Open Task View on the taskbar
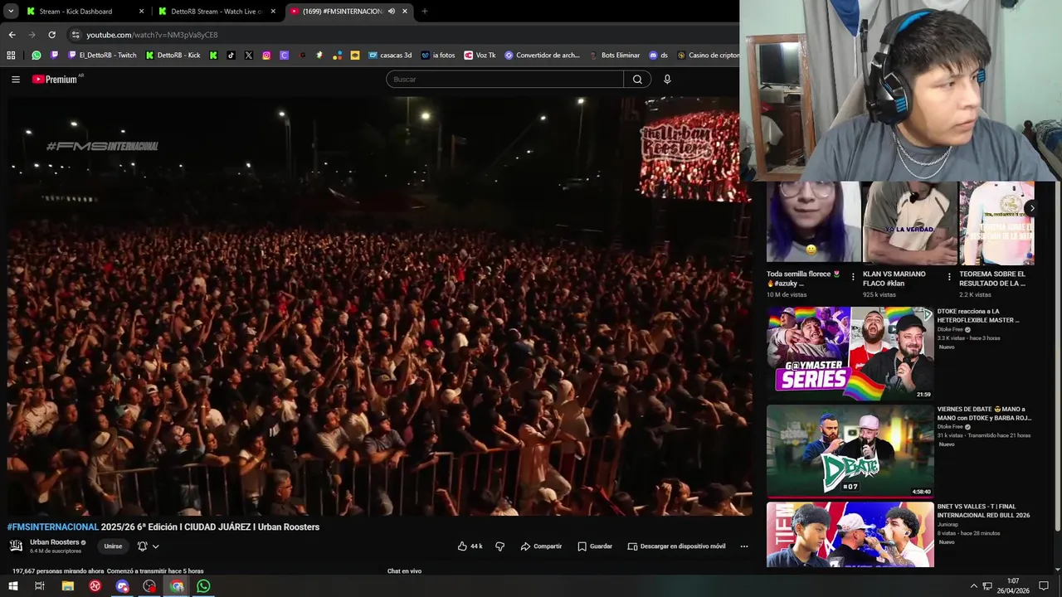 (39, 586)
